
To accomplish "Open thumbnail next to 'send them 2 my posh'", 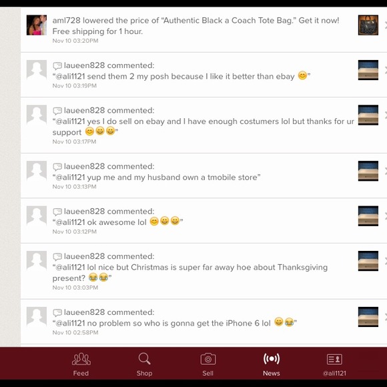I will pos(368,70).
